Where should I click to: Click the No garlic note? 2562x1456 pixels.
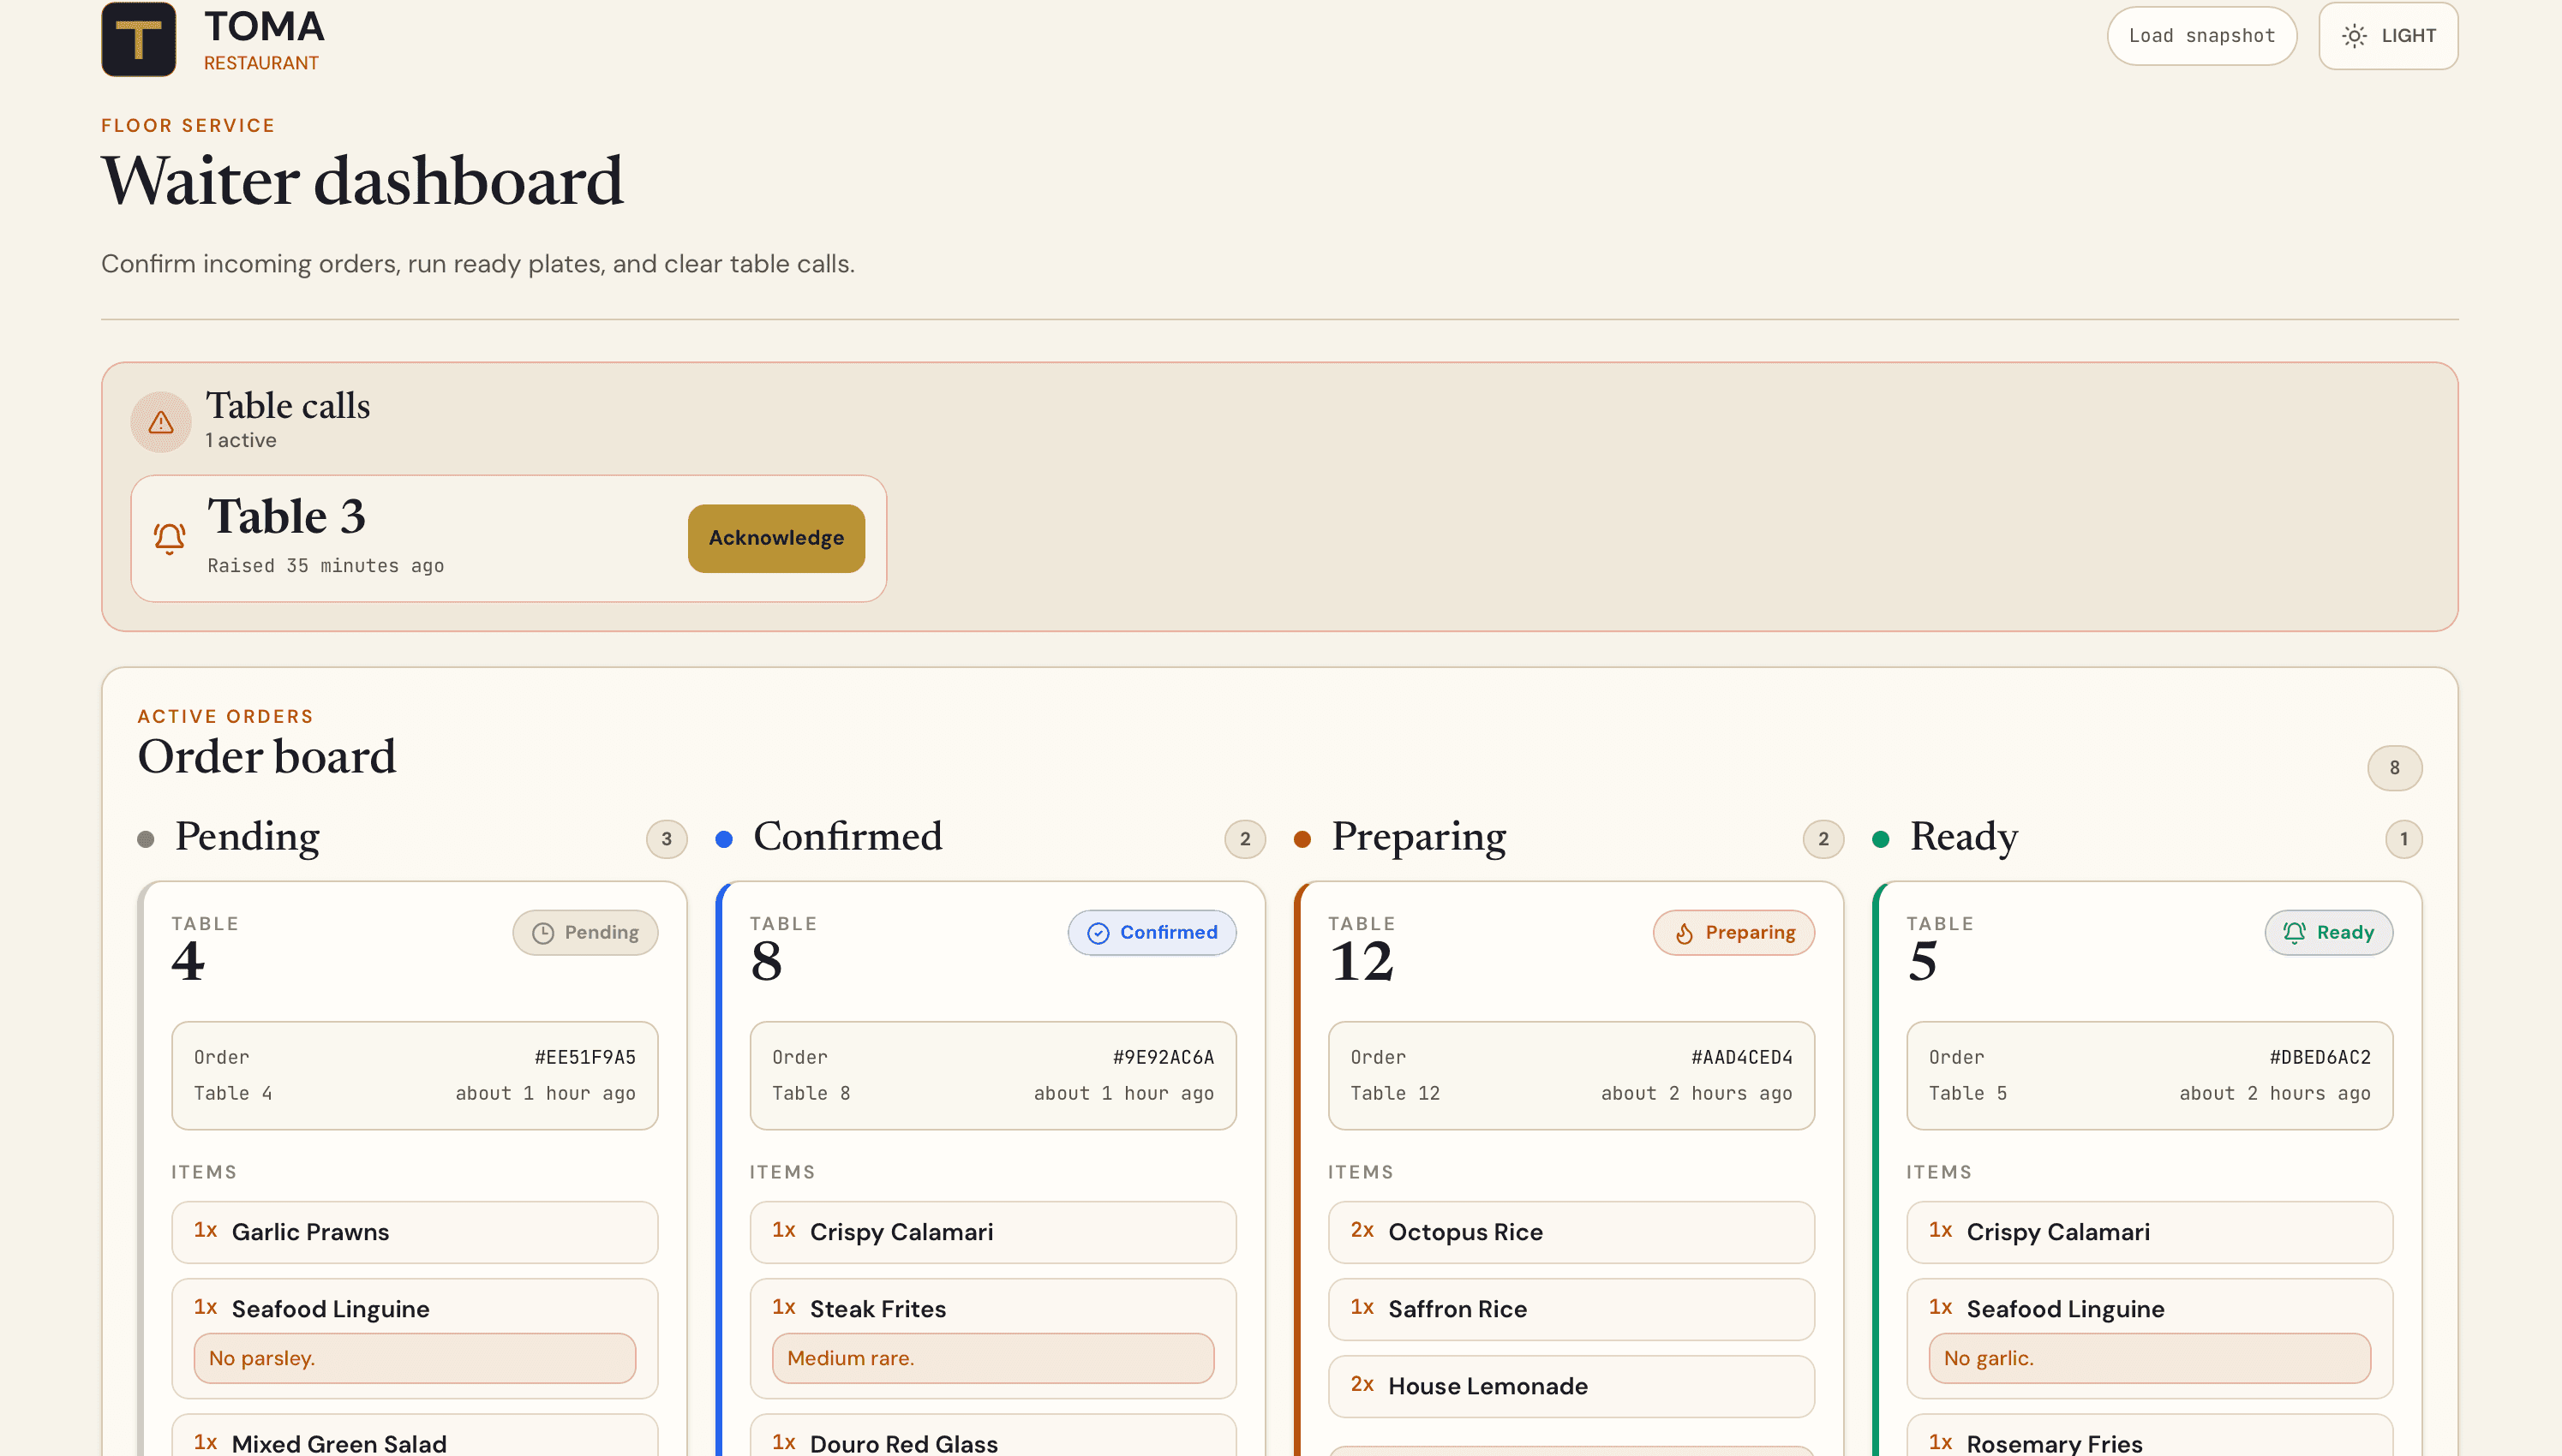pos(2149,1358)
